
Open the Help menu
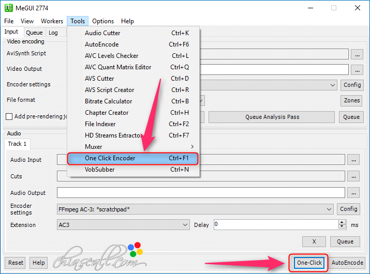pos(127,21)
